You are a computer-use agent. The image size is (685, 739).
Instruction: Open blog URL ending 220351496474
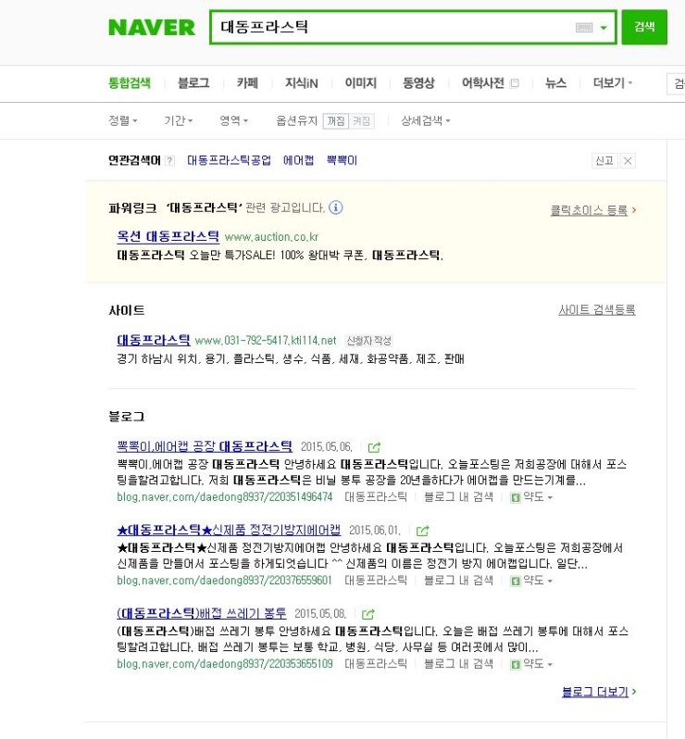(x=225, y=496)
